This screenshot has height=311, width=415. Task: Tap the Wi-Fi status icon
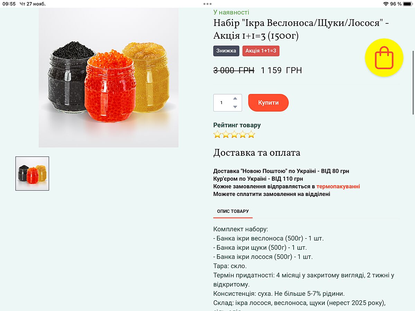click(386, 4)
